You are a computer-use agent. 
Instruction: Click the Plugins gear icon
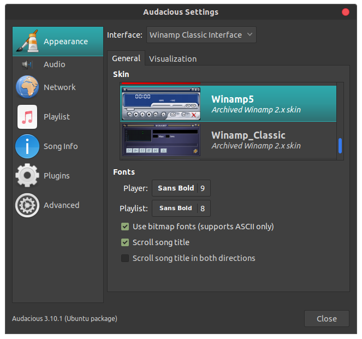click(x=27, y=176)
